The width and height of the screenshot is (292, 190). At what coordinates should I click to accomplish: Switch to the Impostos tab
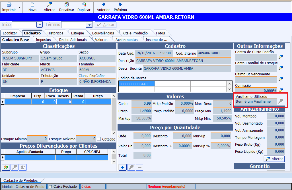point(43,40)
